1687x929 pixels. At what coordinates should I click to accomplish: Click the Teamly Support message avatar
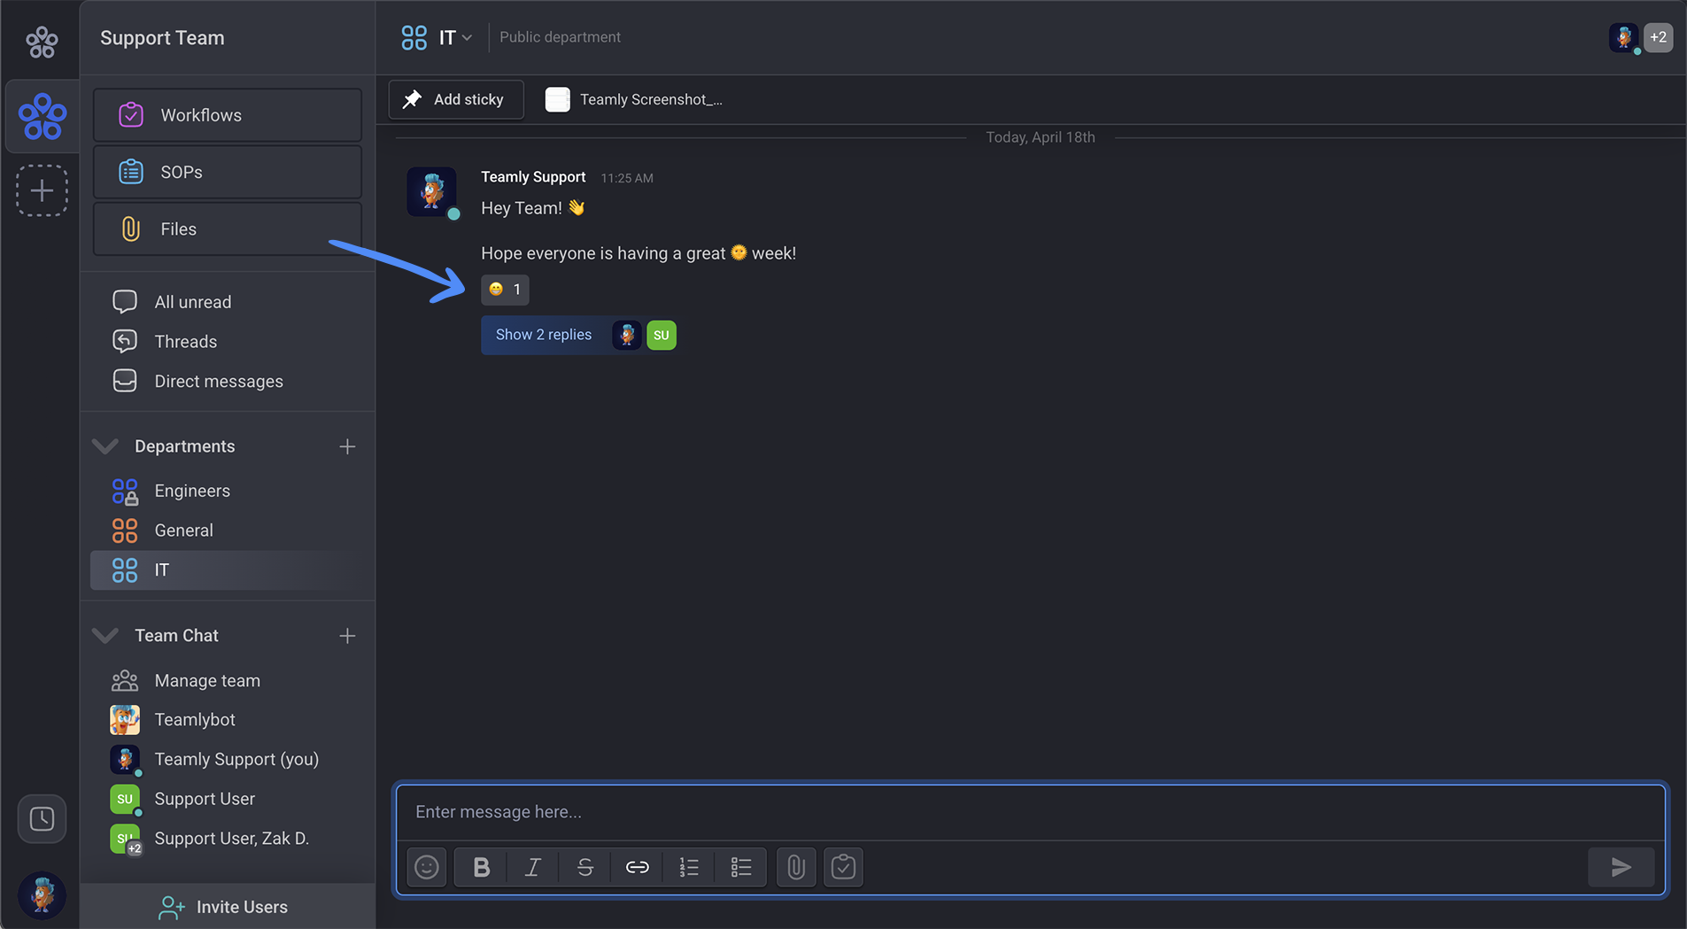pos(432,191)
